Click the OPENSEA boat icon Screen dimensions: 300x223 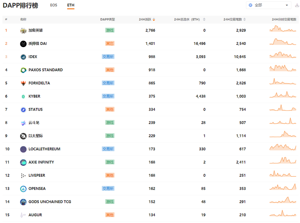click(23, 189)
